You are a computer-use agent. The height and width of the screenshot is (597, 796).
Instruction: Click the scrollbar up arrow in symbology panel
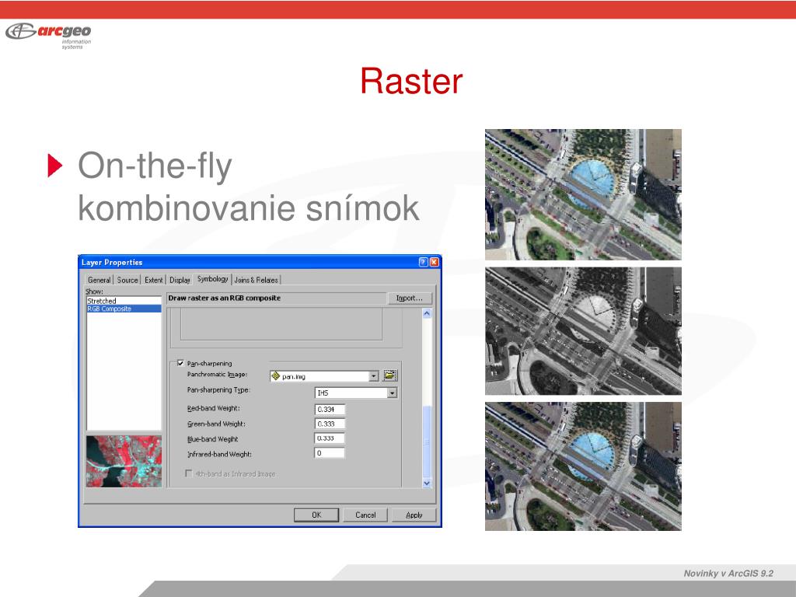pyautogui.click(x=427, y=313)
